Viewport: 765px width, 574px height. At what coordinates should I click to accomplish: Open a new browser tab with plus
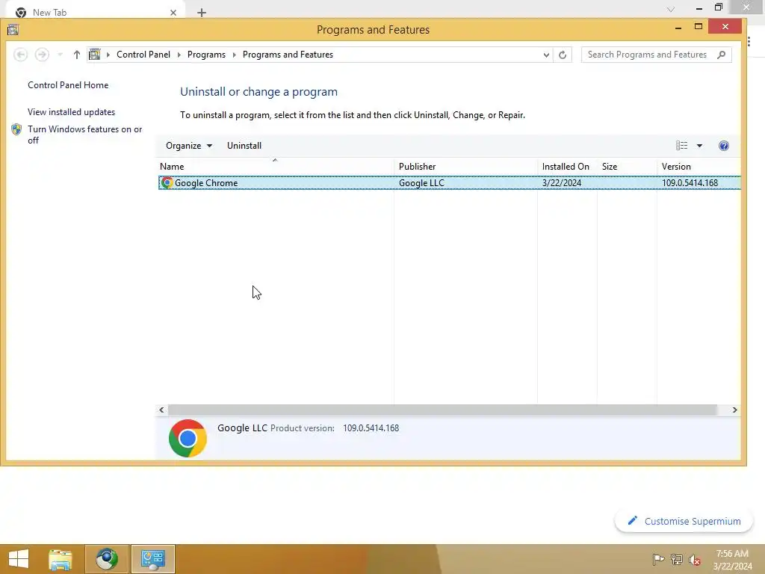[202, 13]
